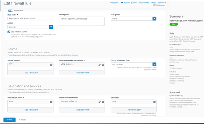
Task: Edit the VPN_Admins source network entry
Action: point(100,65)
